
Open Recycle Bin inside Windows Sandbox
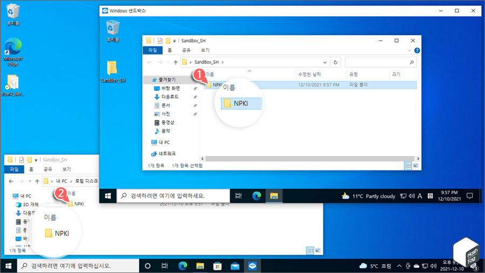point(113,31)
